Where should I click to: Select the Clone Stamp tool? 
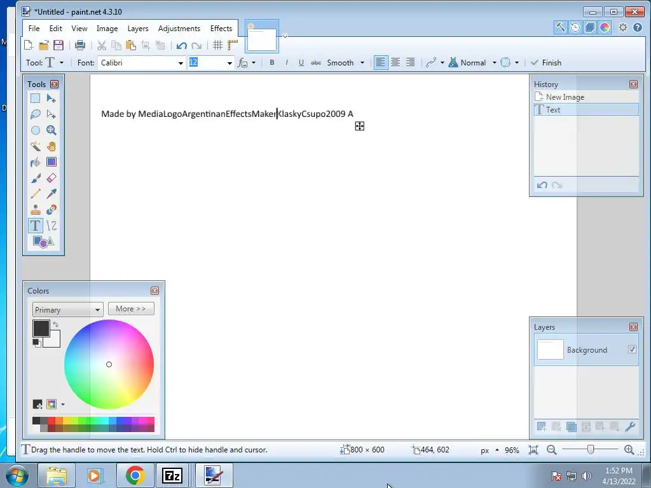[36, 210]
